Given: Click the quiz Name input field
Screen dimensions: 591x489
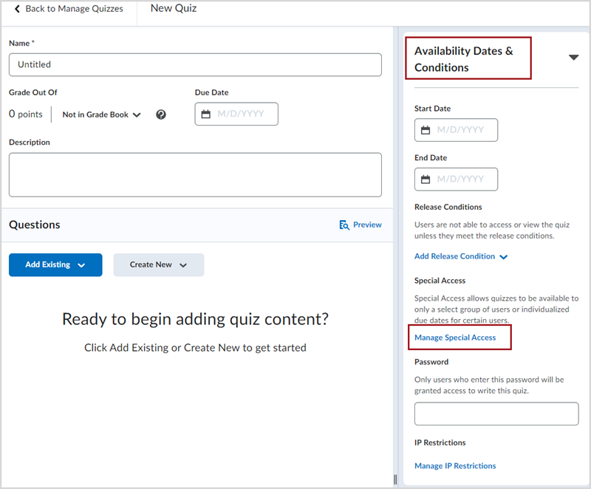Looking at the screenshot, I should pos(195,64).
